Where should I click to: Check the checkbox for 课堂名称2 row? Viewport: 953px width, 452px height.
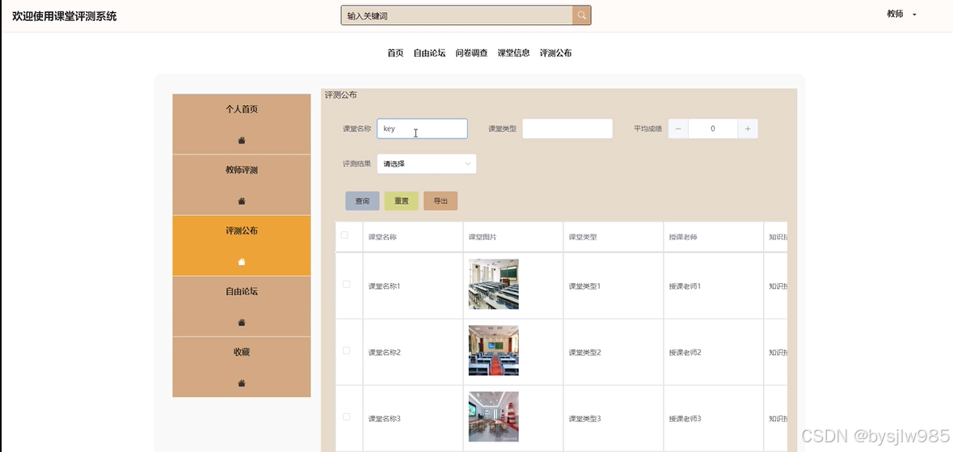pos(347,350)
